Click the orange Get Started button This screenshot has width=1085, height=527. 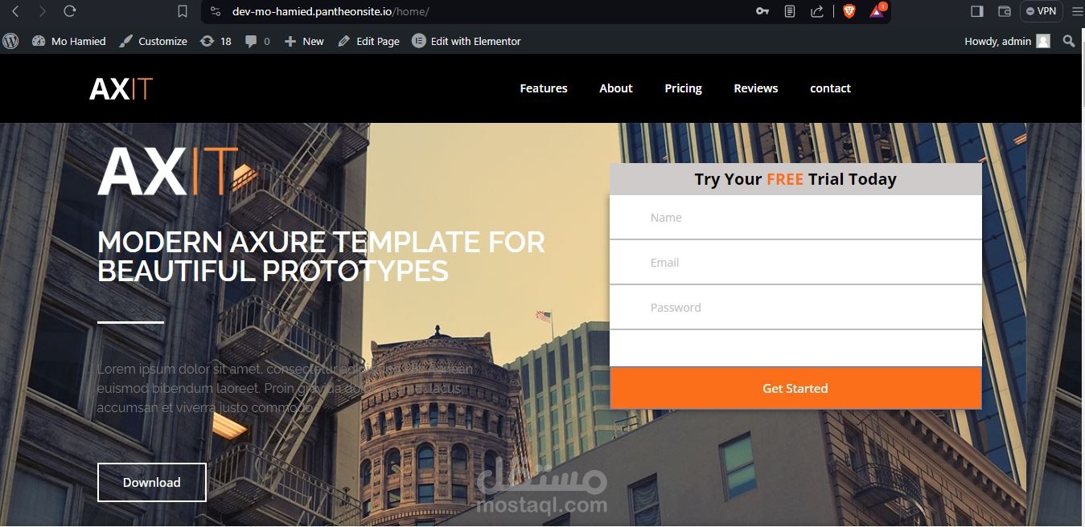[795, 388]
